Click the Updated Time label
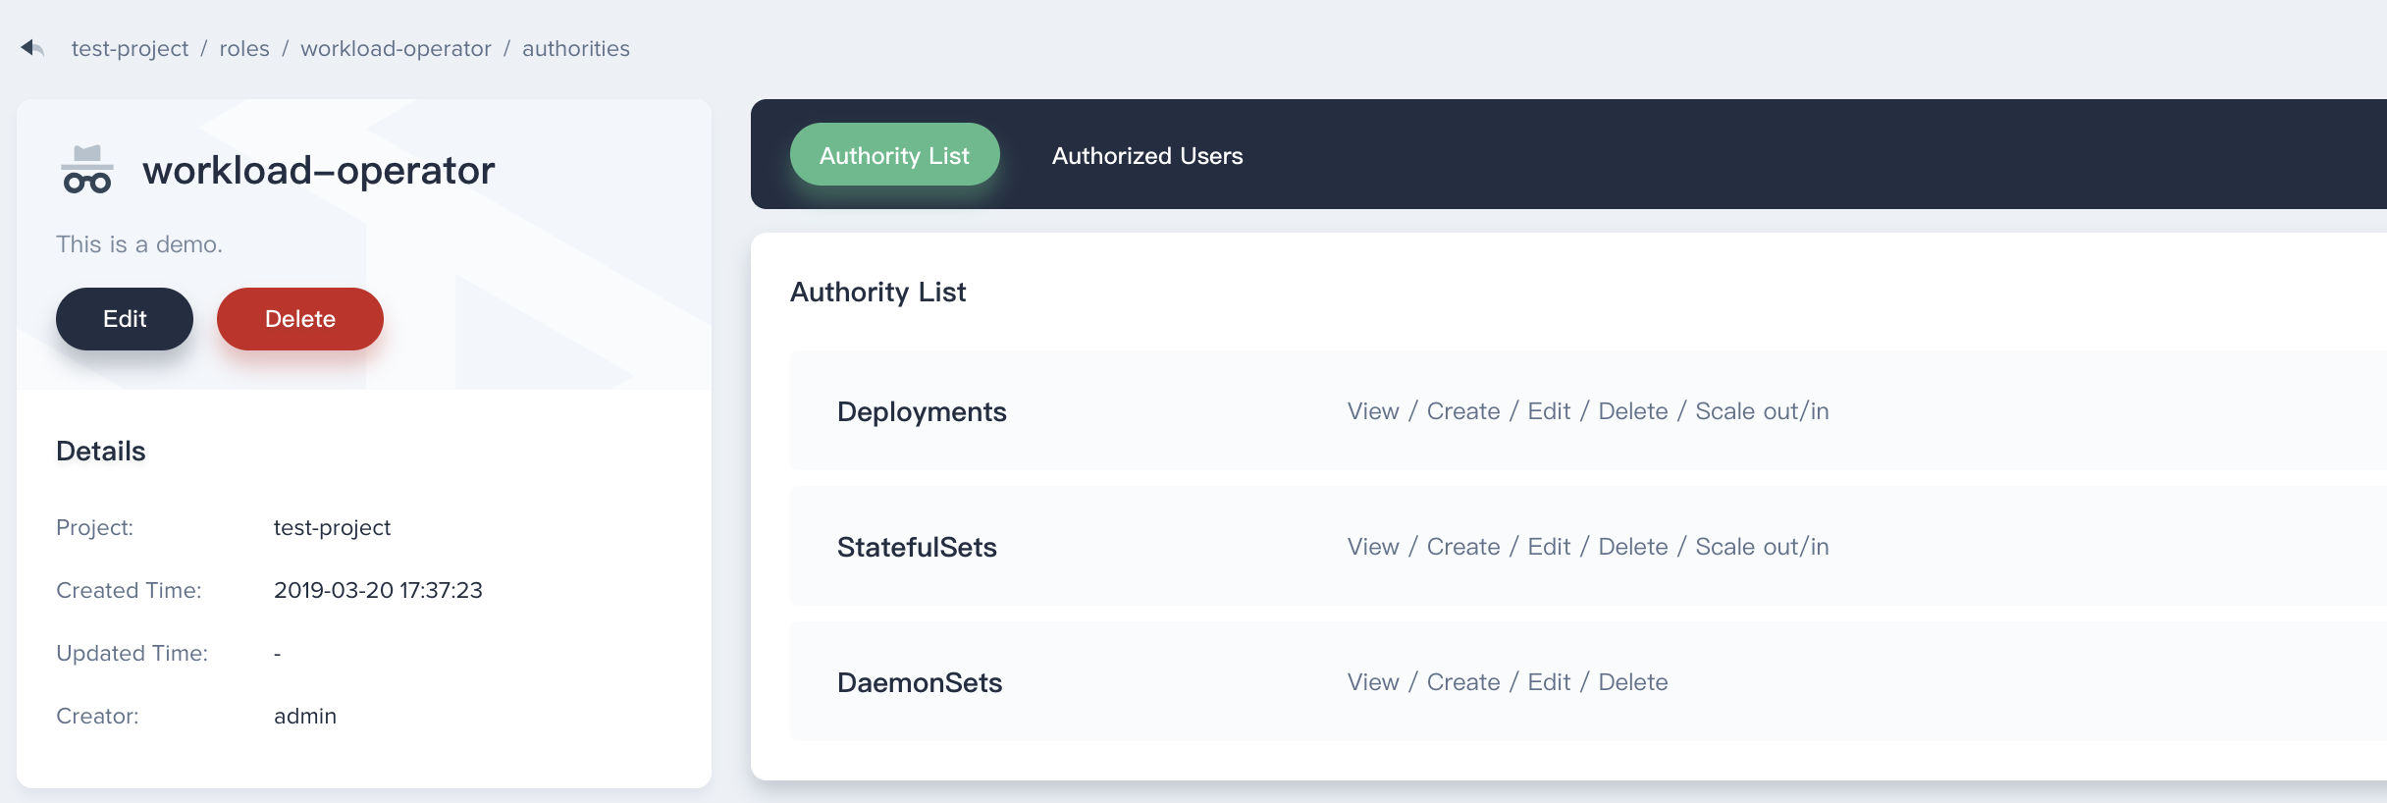 pos(133,653)
